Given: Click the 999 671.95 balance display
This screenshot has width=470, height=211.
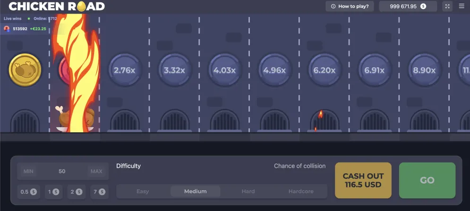Looking at the screenshot, I should point(408,6).
